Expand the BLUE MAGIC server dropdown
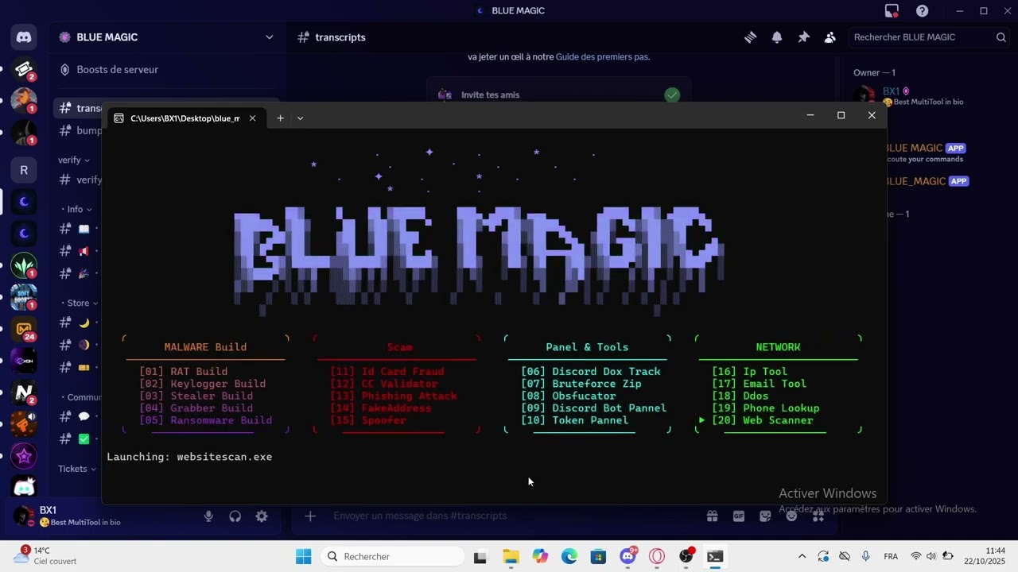1018x572 pixels. 269,37
